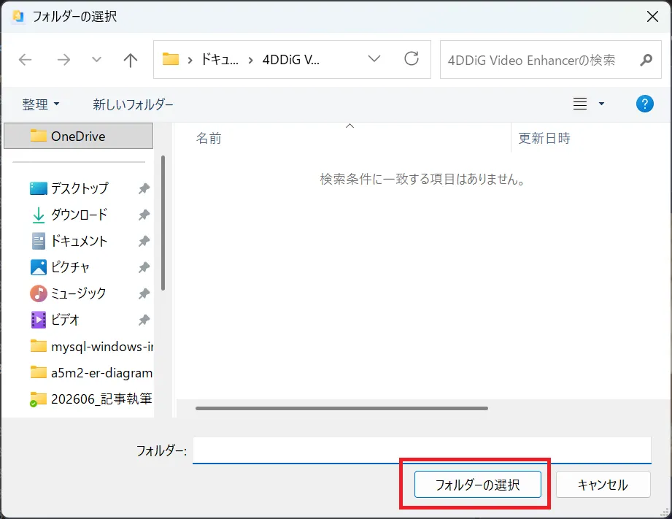The height and width of the screenshot is (519, 672).
Task: Click pin icon next to デスクトップ
Action: [144, 188]
